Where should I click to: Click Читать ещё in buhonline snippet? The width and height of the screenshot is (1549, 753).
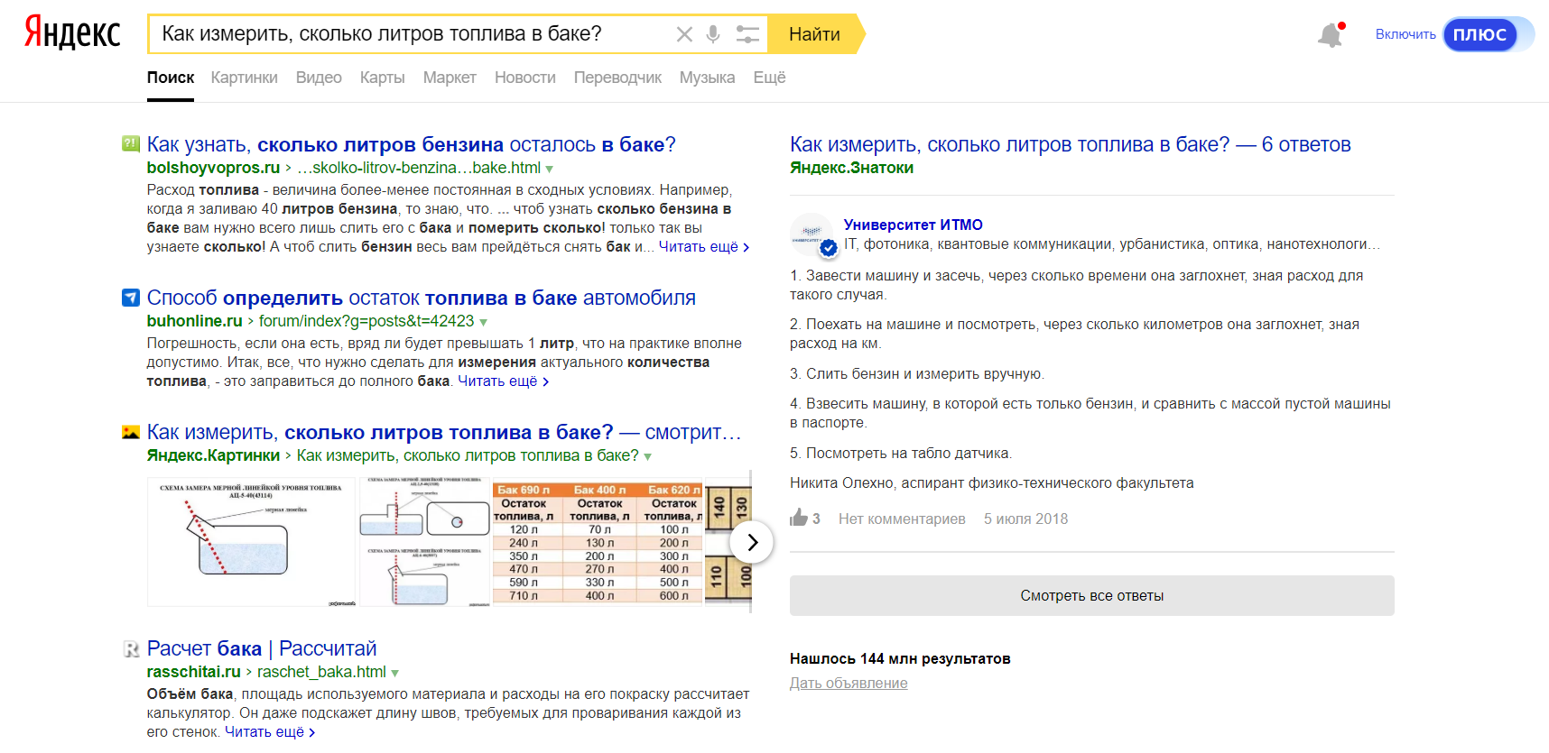503,381
